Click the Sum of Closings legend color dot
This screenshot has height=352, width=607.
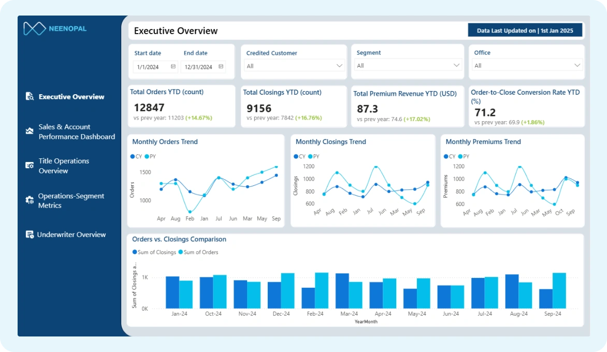point(135,252)
